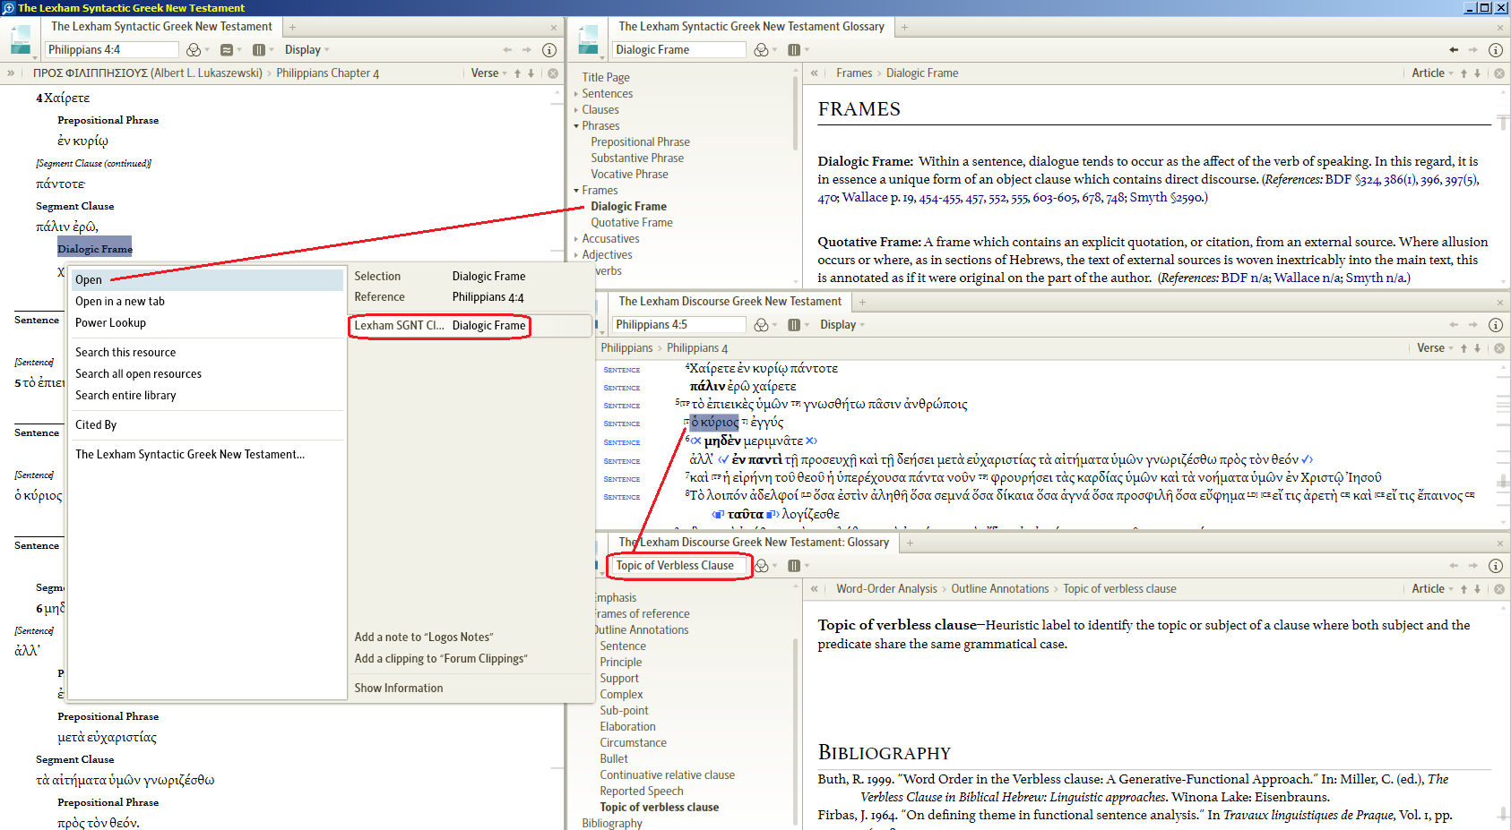Viewport: 1511px width, 830px height.
Task: Collapse the Frames tree node
Action: point(576,191)
